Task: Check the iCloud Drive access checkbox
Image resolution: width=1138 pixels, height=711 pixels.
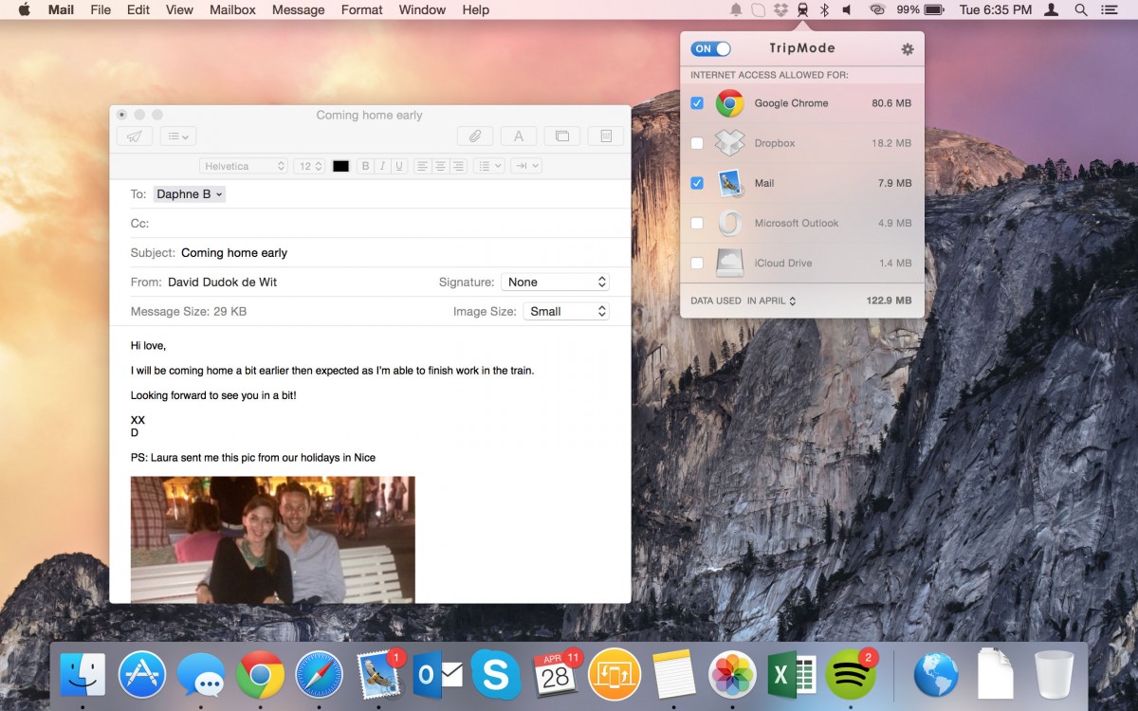Action: [697, 263]
